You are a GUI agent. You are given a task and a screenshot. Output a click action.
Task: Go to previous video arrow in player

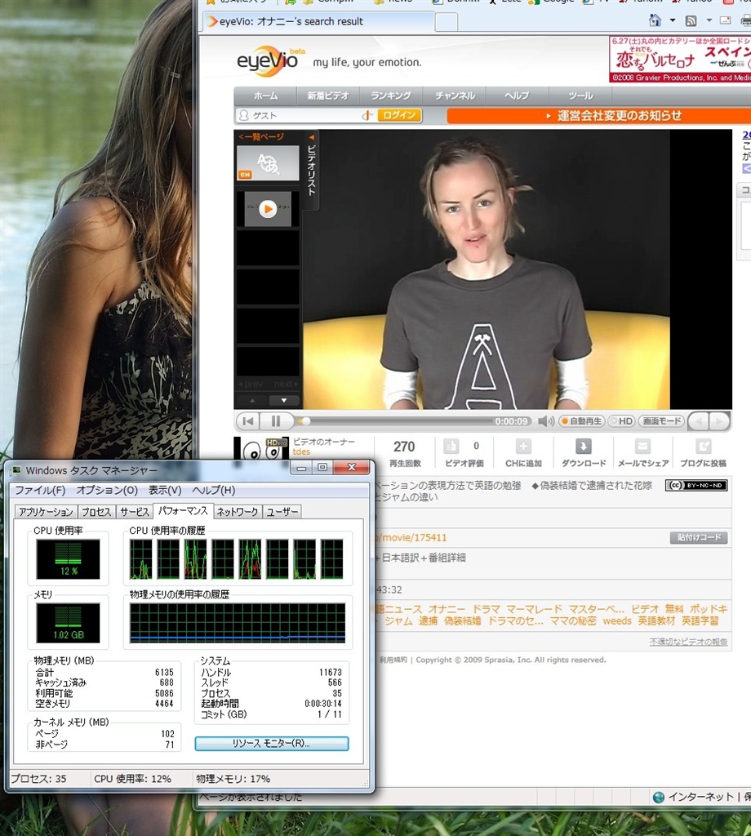pyautogui.click(x=699, y=422)
